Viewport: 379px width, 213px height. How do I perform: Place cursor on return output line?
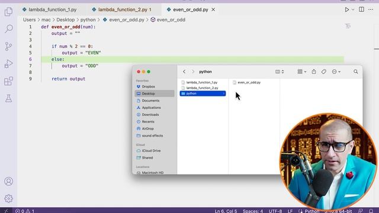68,79
